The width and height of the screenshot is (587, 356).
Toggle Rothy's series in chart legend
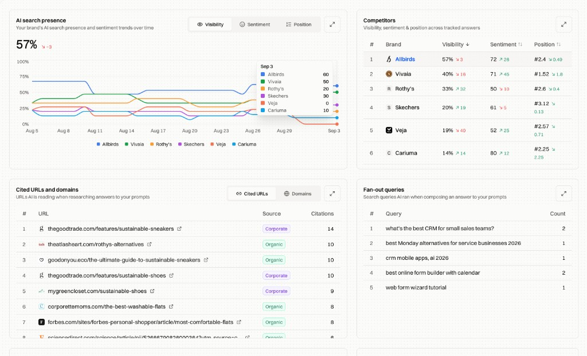(161, 144)
